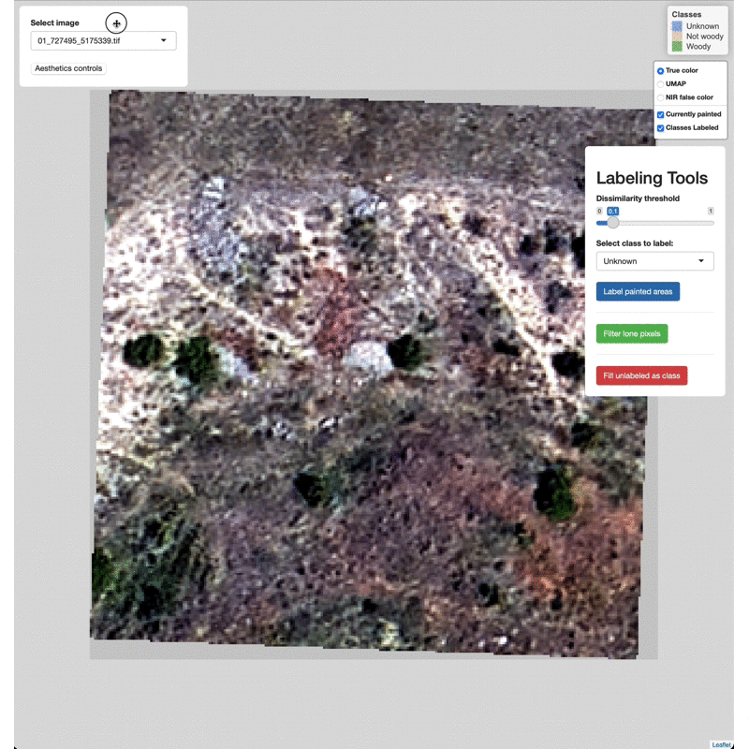749x749 pixels.
Task: Select the True color radio option
Action: (x=661, y=71)
